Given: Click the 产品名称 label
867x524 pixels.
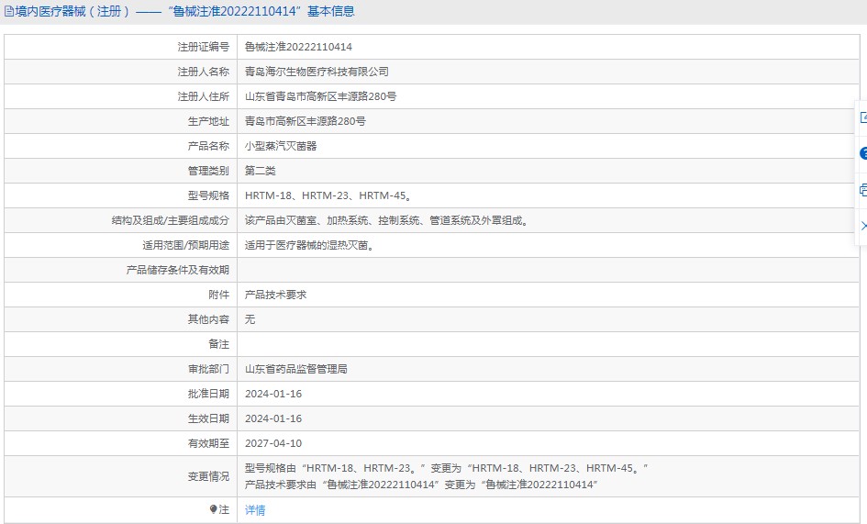Looking at the screenshot, I should pos(208,146).
